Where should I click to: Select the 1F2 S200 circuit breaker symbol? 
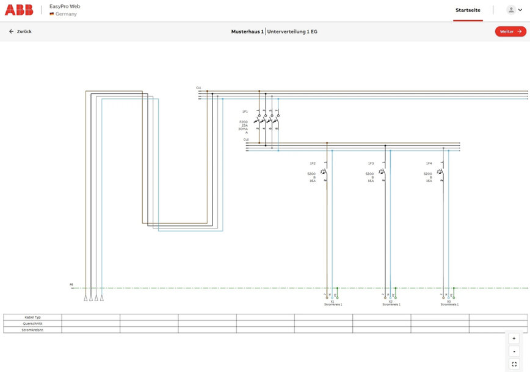click(x=324, y=172)
